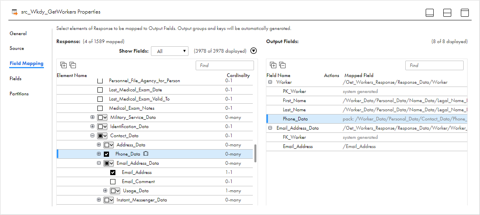Expand all Output Fields groups
Image resolution: width=480 pixels, height=215 pixels.
pos(273,65)
